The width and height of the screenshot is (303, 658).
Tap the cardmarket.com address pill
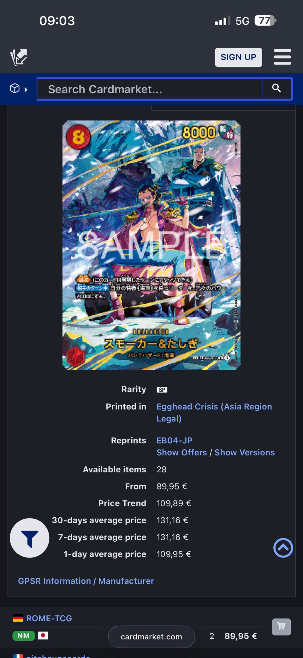[x=151, y=636]
